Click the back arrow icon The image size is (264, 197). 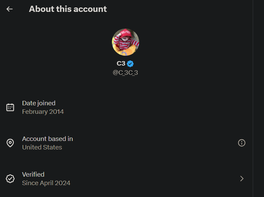pos(10,9)
